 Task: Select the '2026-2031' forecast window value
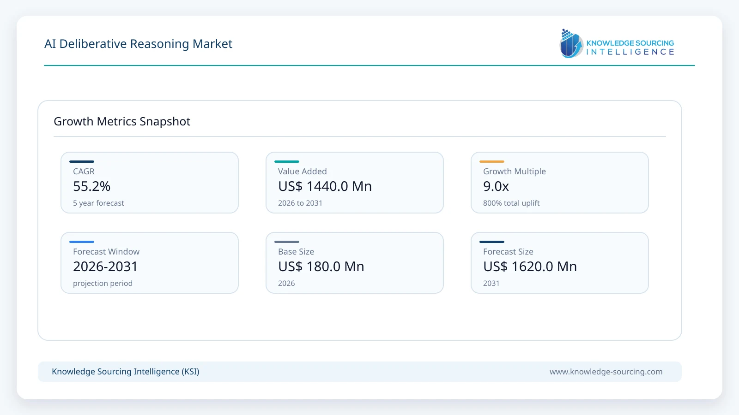(x=105, y=267)
